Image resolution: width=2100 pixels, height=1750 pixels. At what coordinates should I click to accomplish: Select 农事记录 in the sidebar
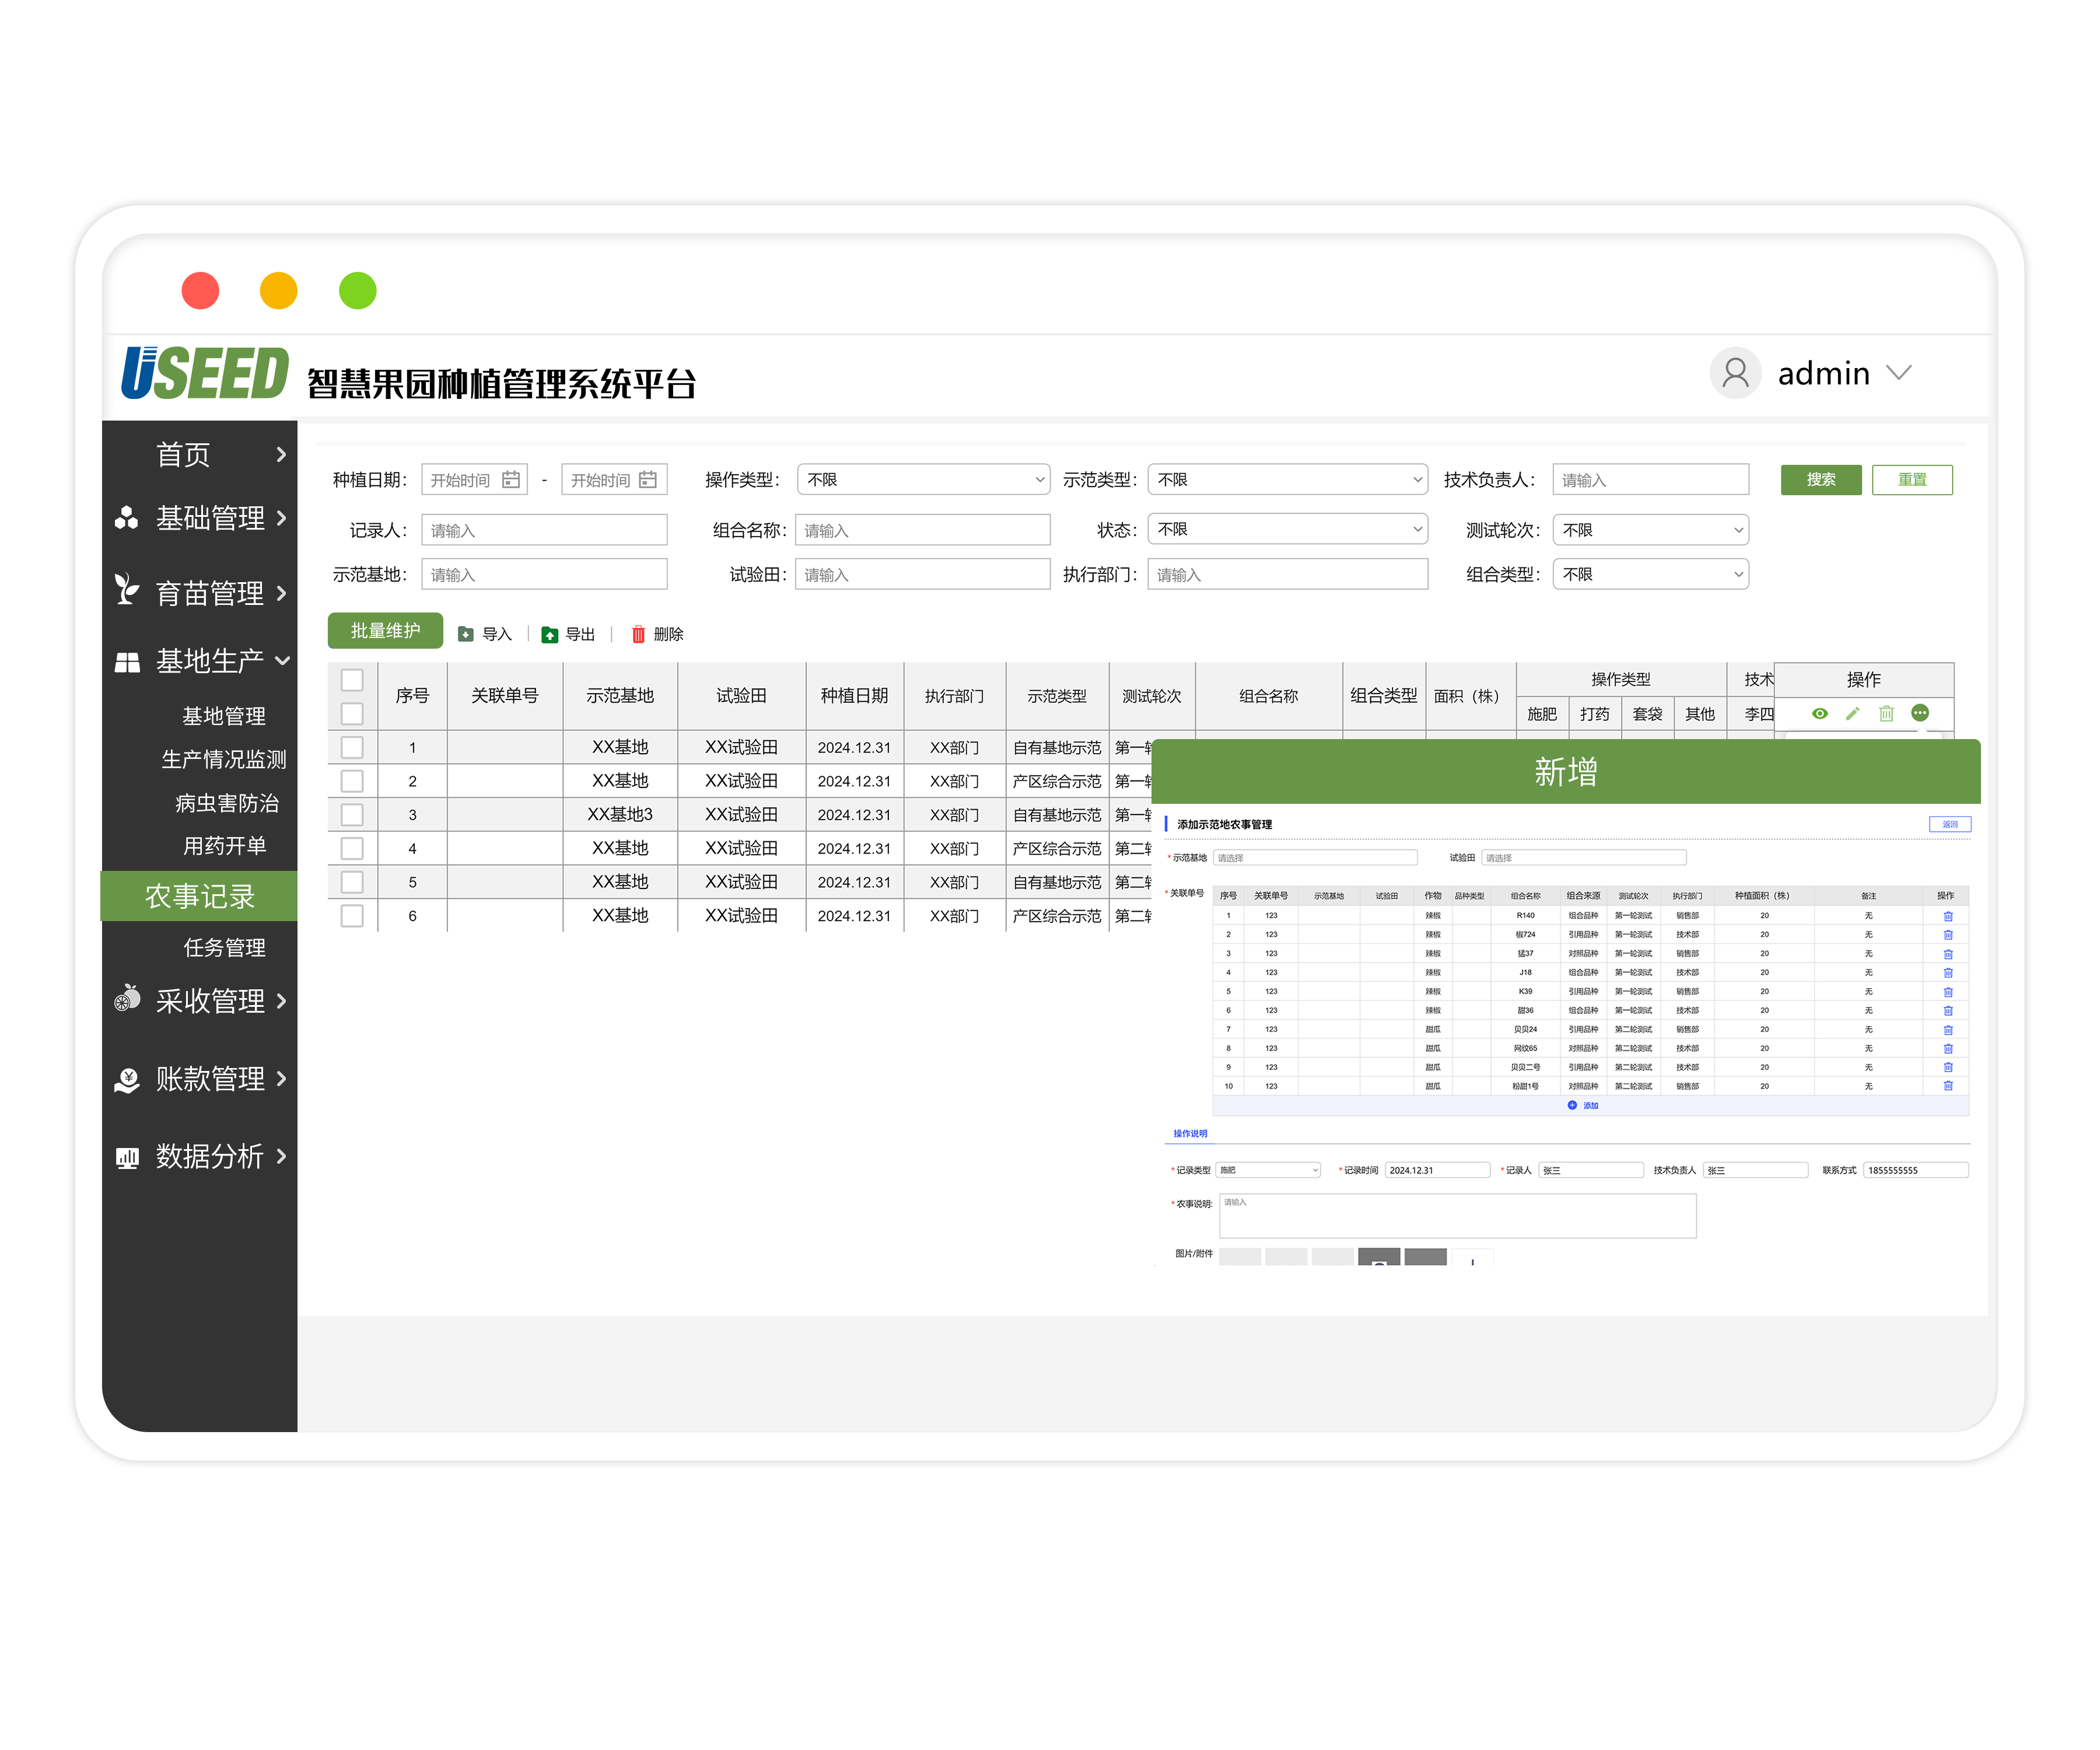tap(200, 896)
